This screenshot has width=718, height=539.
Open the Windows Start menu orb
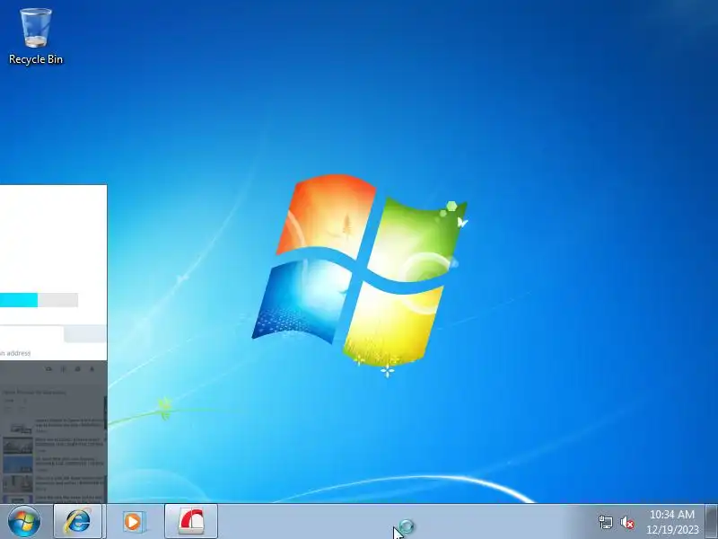click(24, 522)
